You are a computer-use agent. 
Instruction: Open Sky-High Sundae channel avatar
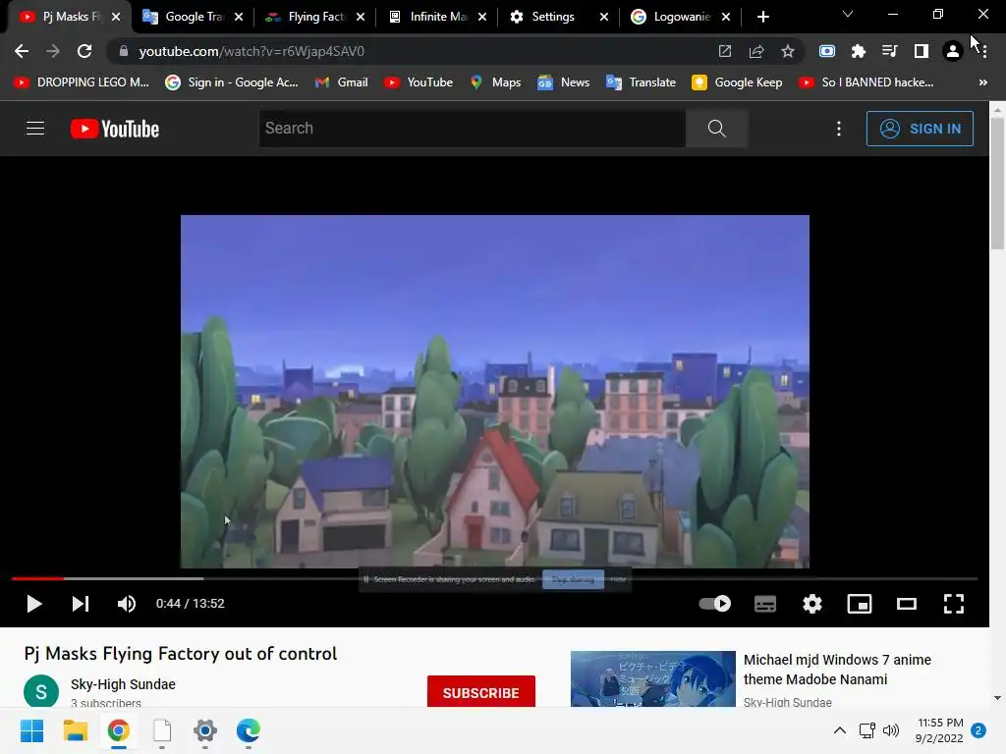41,691
